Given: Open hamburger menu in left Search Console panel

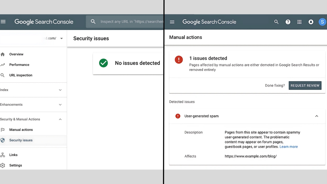Looking at the screenshot, I should tap(3, 22).
